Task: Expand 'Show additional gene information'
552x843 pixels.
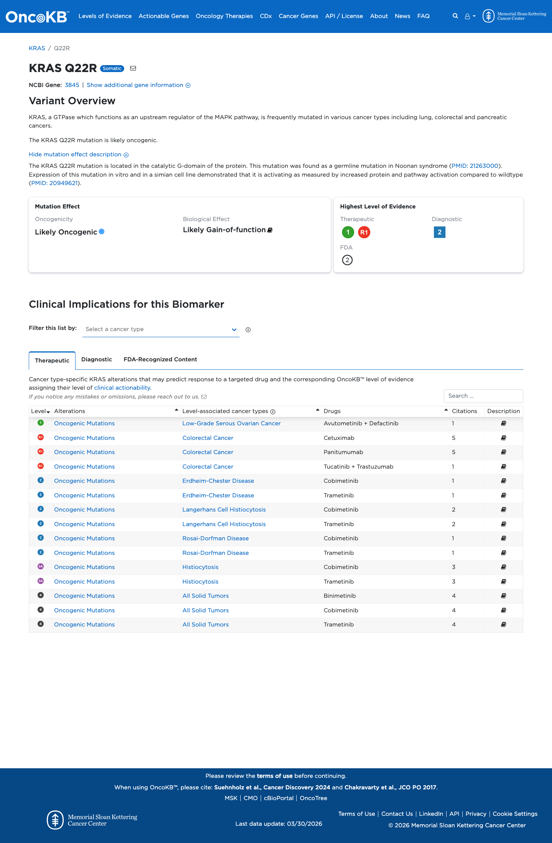Action: pos(138,85)
